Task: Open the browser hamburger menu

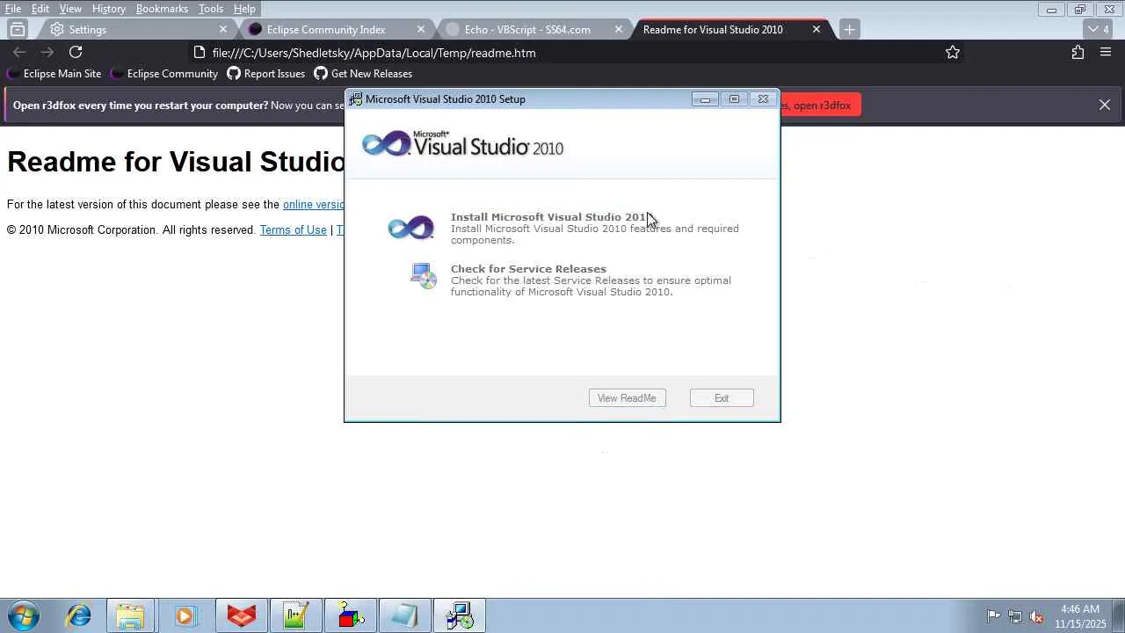Action: point(1106,53)
